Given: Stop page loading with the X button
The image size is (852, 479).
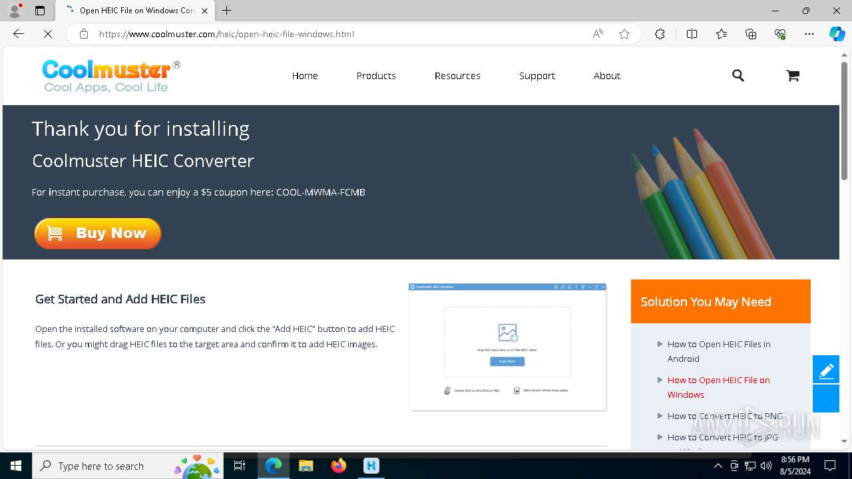Looking at the screenshot, I should [48, 34].
